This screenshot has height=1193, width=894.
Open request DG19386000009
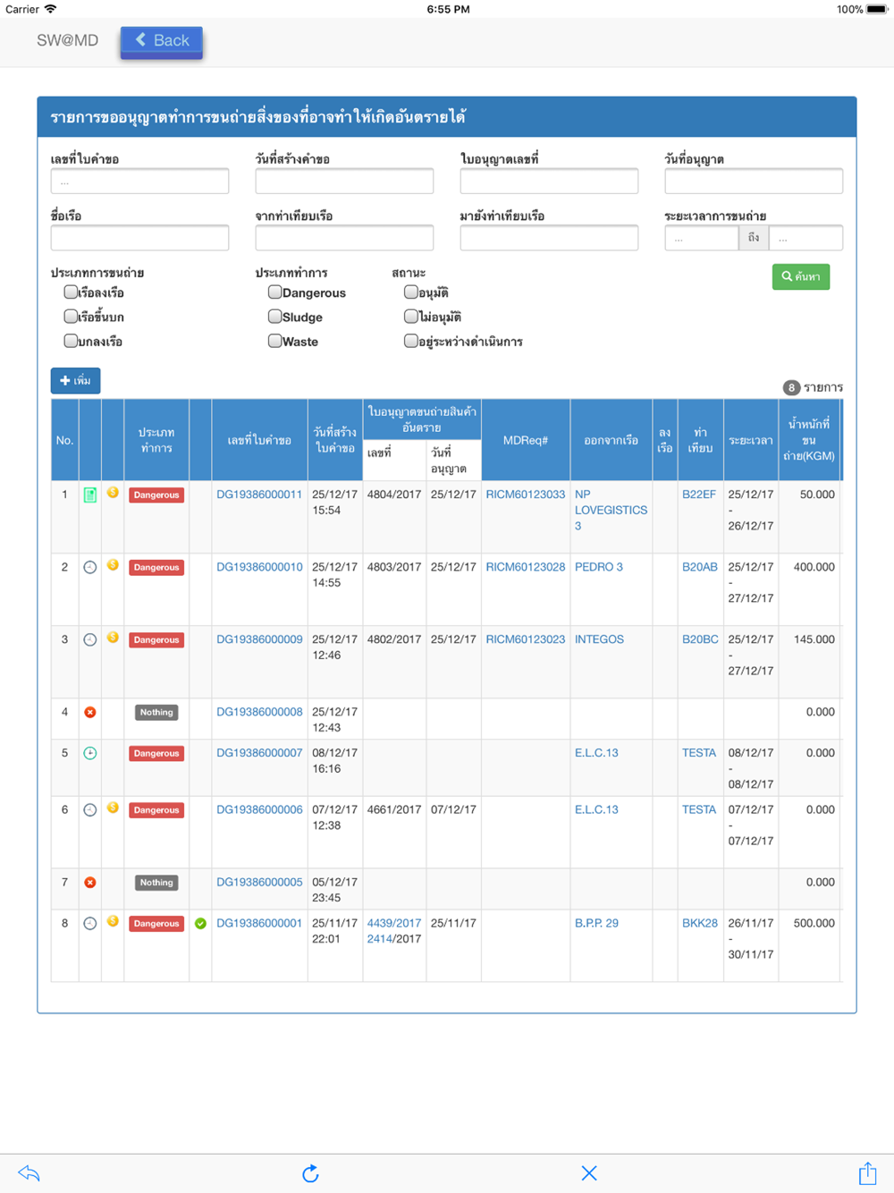tap(259, 639)
